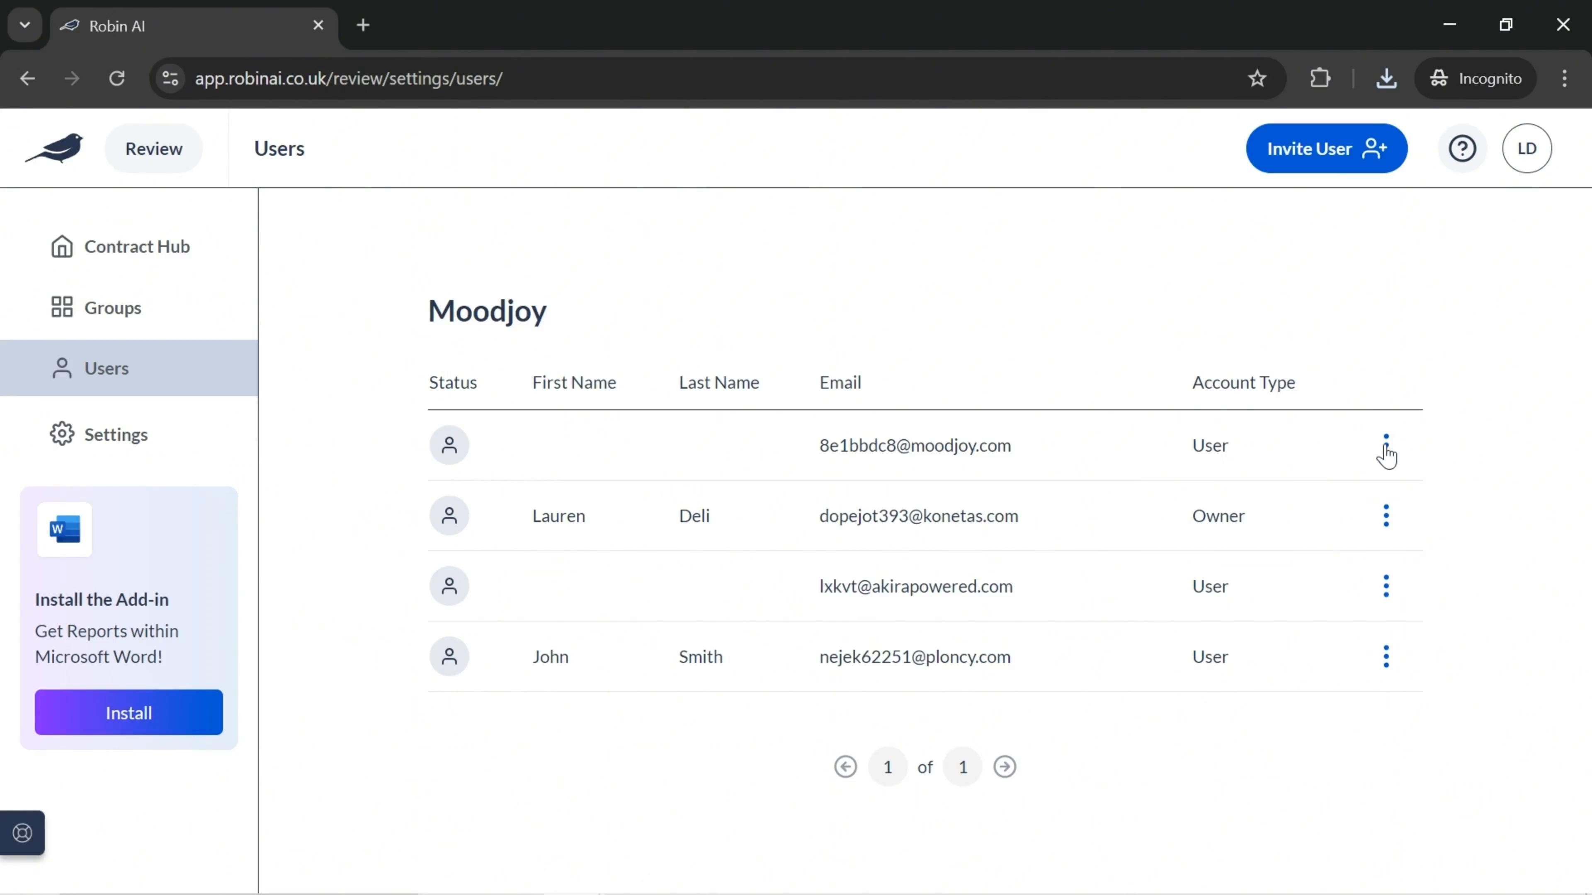This screenshot has height=895, width=1592.
Task: Open Settings section
Action: (x=116, y=434)
